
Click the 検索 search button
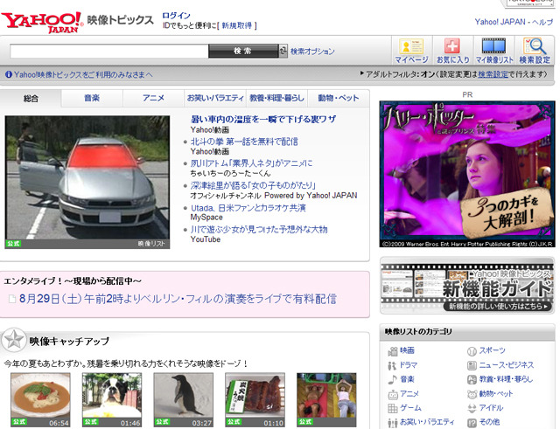243,51
